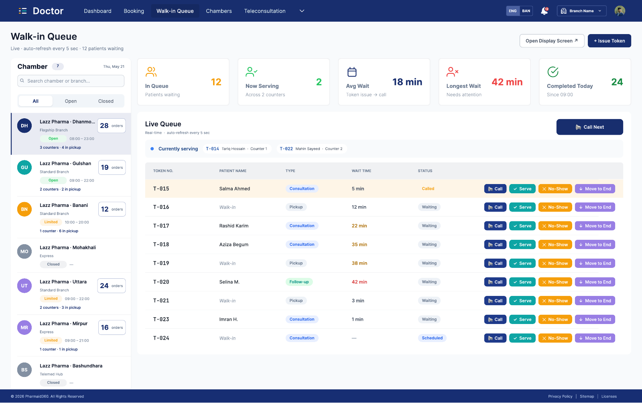The width and height of the screenshot is (642, 403).
Task: Switch language to BAN
Action: (526, 11)
